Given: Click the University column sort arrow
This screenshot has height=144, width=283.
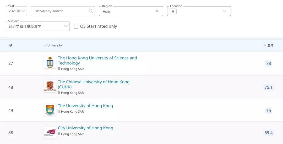Looking at the screenshot, I should pyautogui.click(x=45, y=45).
